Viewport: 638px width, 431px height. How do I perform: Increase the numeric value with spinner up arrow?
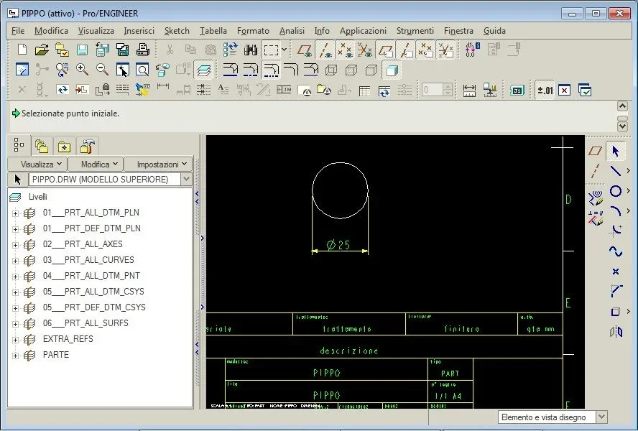[448, 86]
